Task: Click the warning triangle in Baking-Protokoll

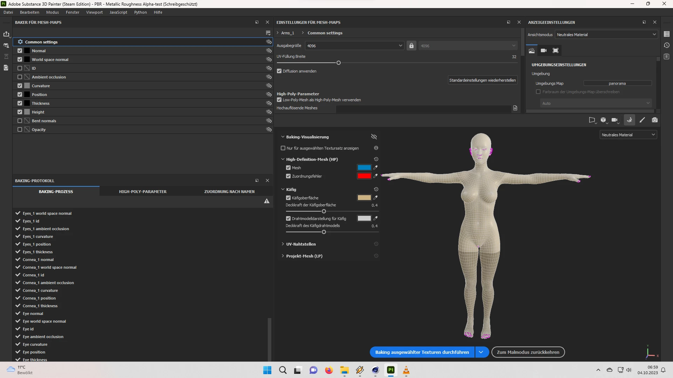Action: click(267, 201)
